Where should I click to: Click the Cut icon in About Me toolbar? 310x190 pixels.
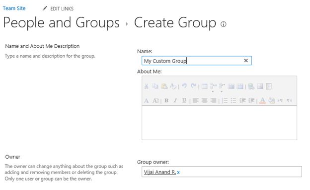tap(147, 86)
